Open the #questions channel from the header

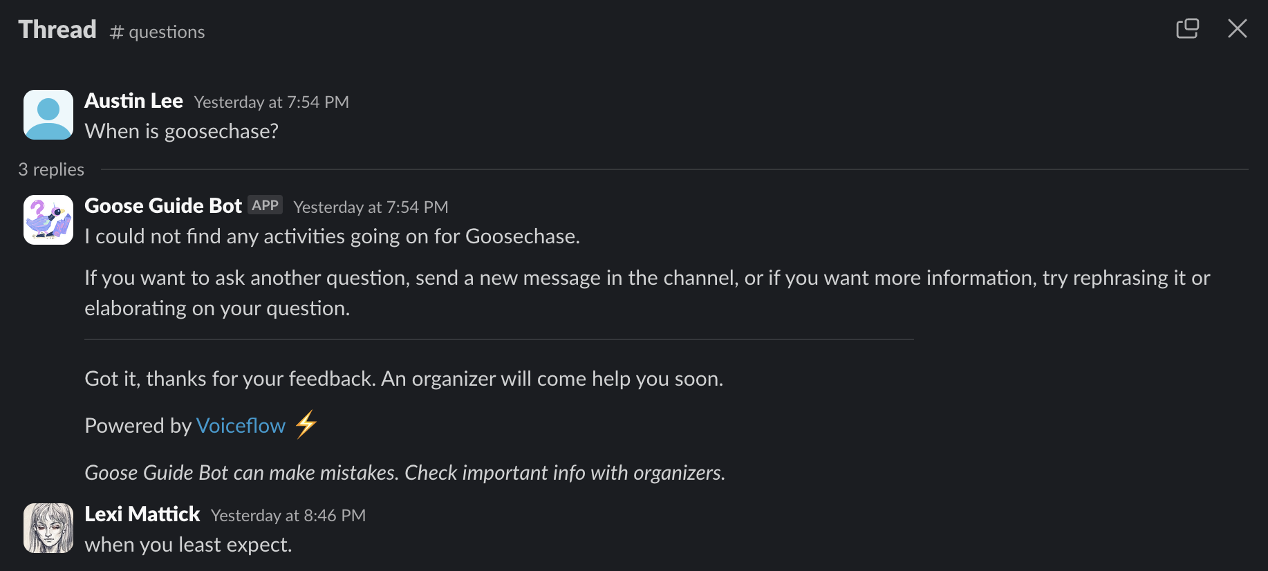(x=158, y=32)
